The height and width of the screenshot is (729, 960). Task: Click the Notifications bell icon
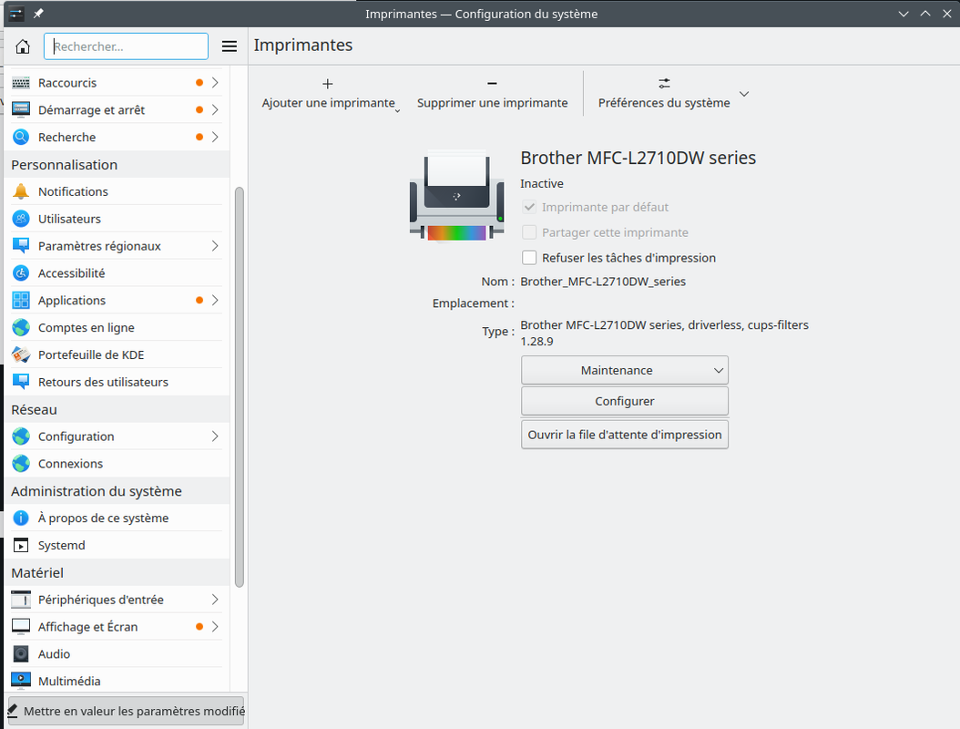click(x=21, y=191)
